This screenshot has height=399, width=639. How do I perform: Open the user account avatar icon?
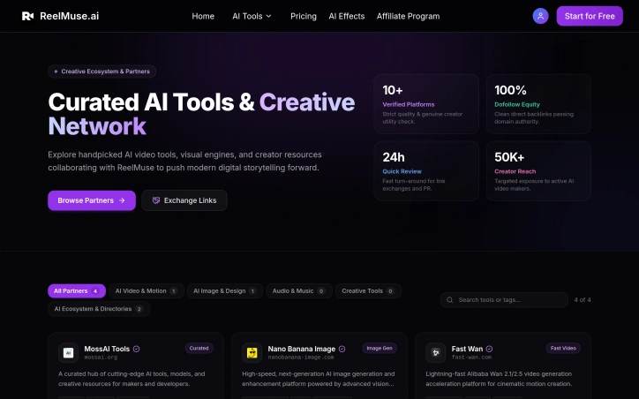point(540,16)
